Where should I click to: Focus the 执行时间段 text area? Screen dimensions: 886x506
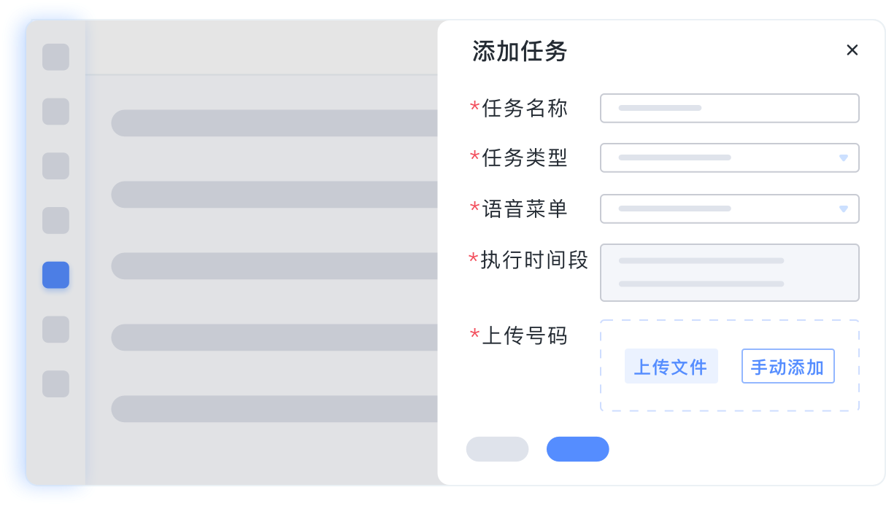pyautogui.click(x=729, y=272)
